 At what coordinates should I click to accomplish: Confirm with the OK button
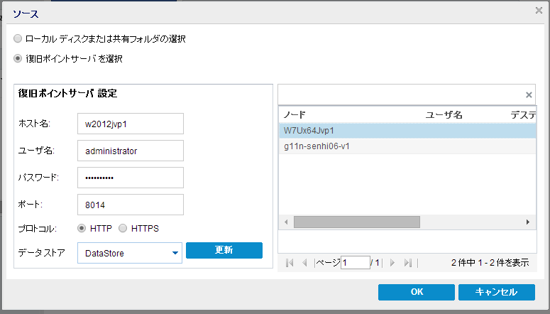(x=416, y=292)
